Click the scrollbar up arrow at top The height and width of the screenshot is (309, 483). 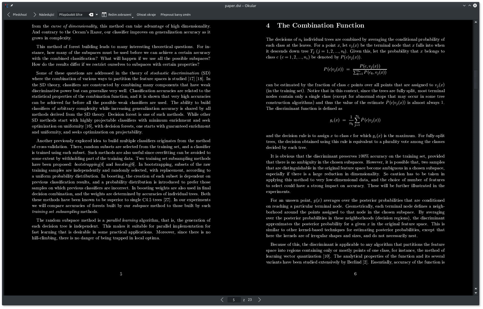pyautogui.click(x=476, y=22)
